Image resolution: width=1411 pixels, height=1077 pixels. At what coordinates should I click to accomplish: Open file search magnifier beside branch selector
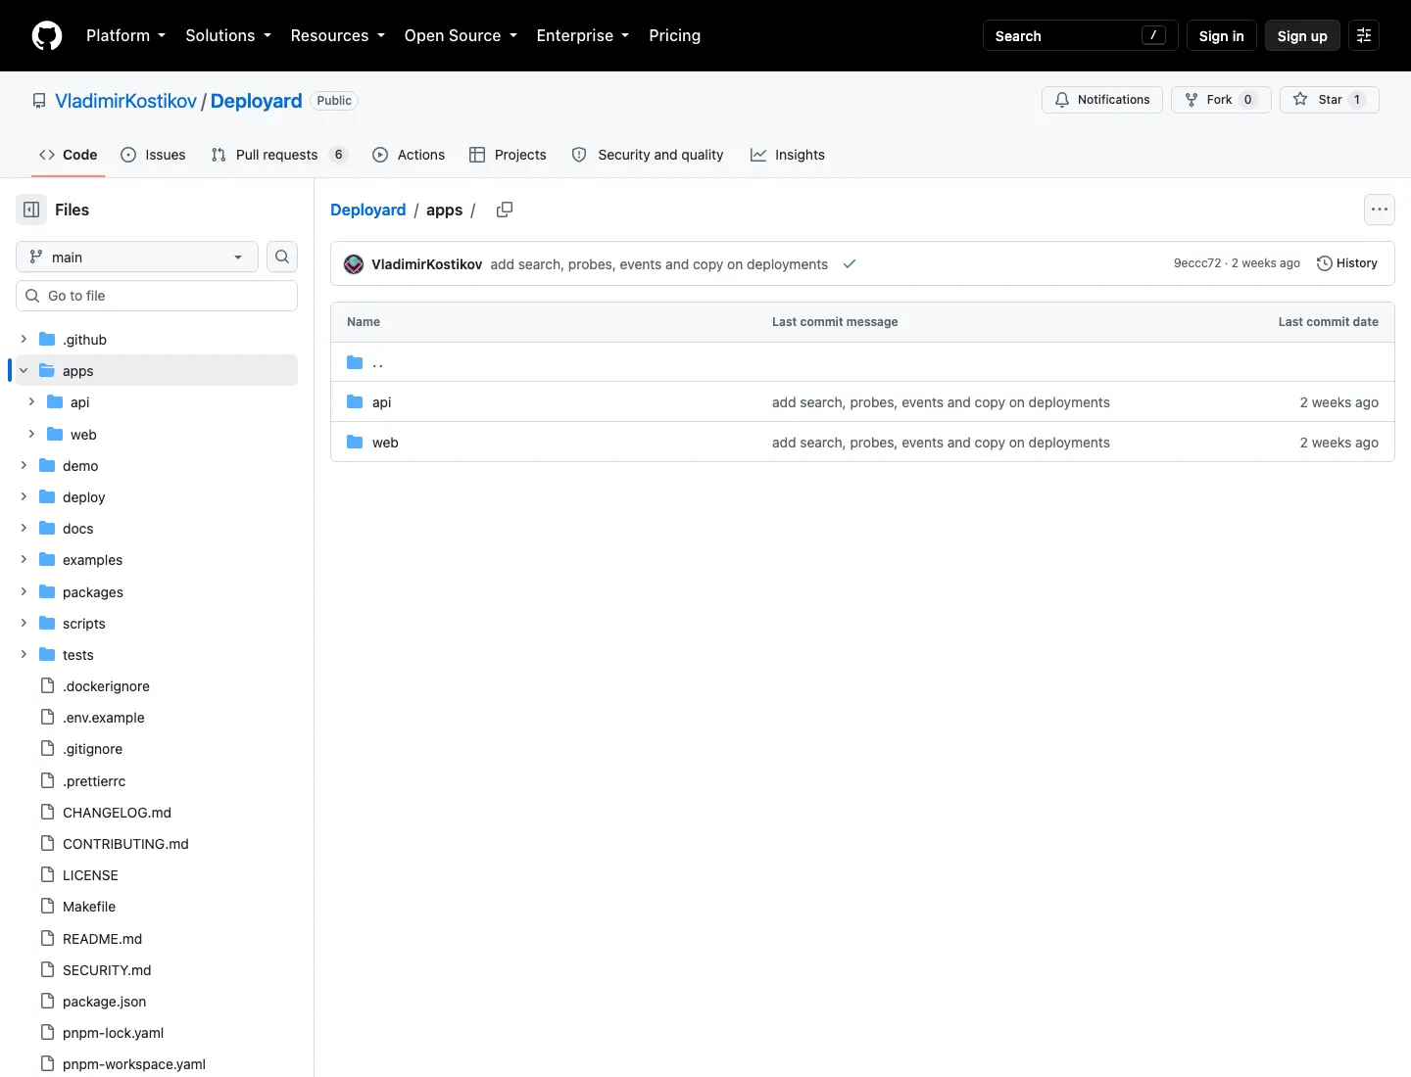[282, 257]
